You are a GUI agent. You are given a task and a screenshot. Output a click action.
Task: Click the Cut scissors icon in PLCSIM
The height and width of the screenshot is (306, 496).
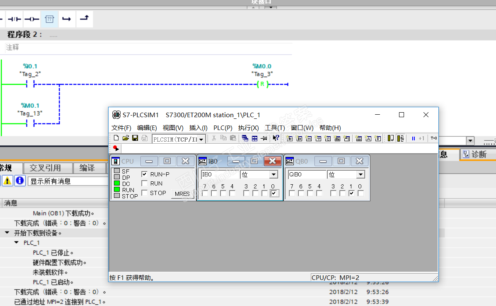[214, 138]
